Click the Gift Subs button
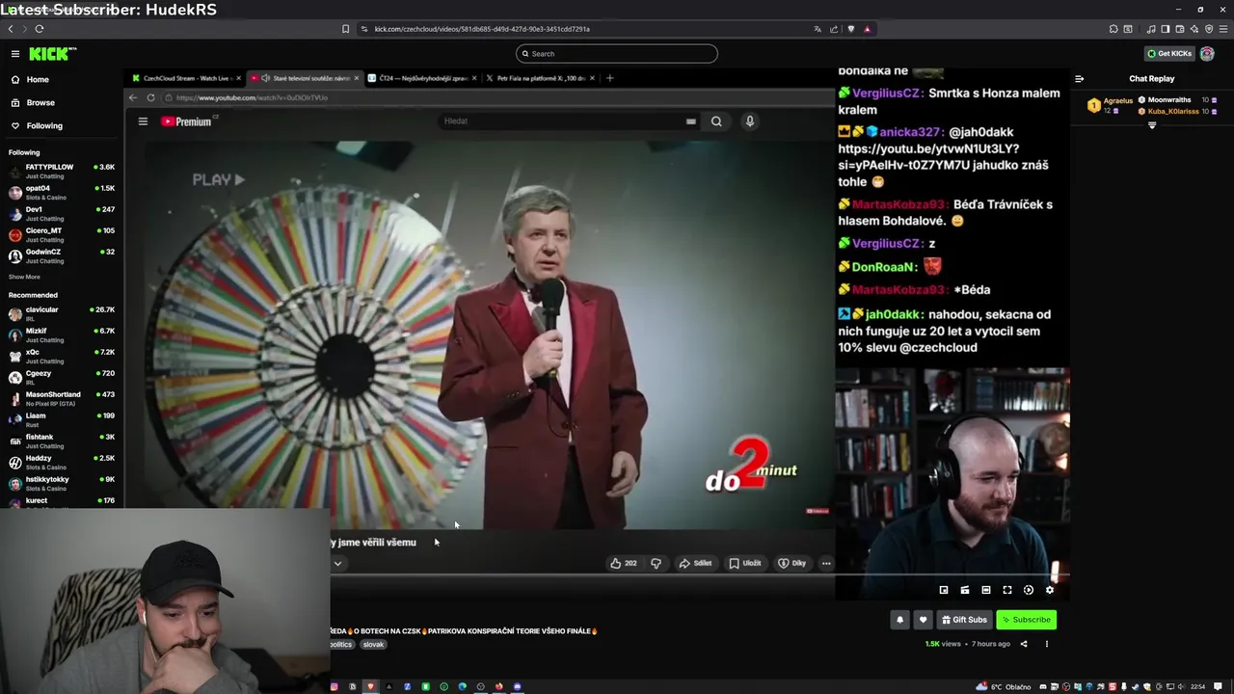This screenshot has height=694, width=1234. [964, 620]
